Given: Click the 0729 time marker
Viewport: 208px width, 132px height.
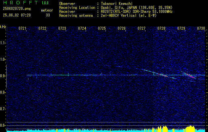Looking at the screenshot, I should (x=181, y=28).
